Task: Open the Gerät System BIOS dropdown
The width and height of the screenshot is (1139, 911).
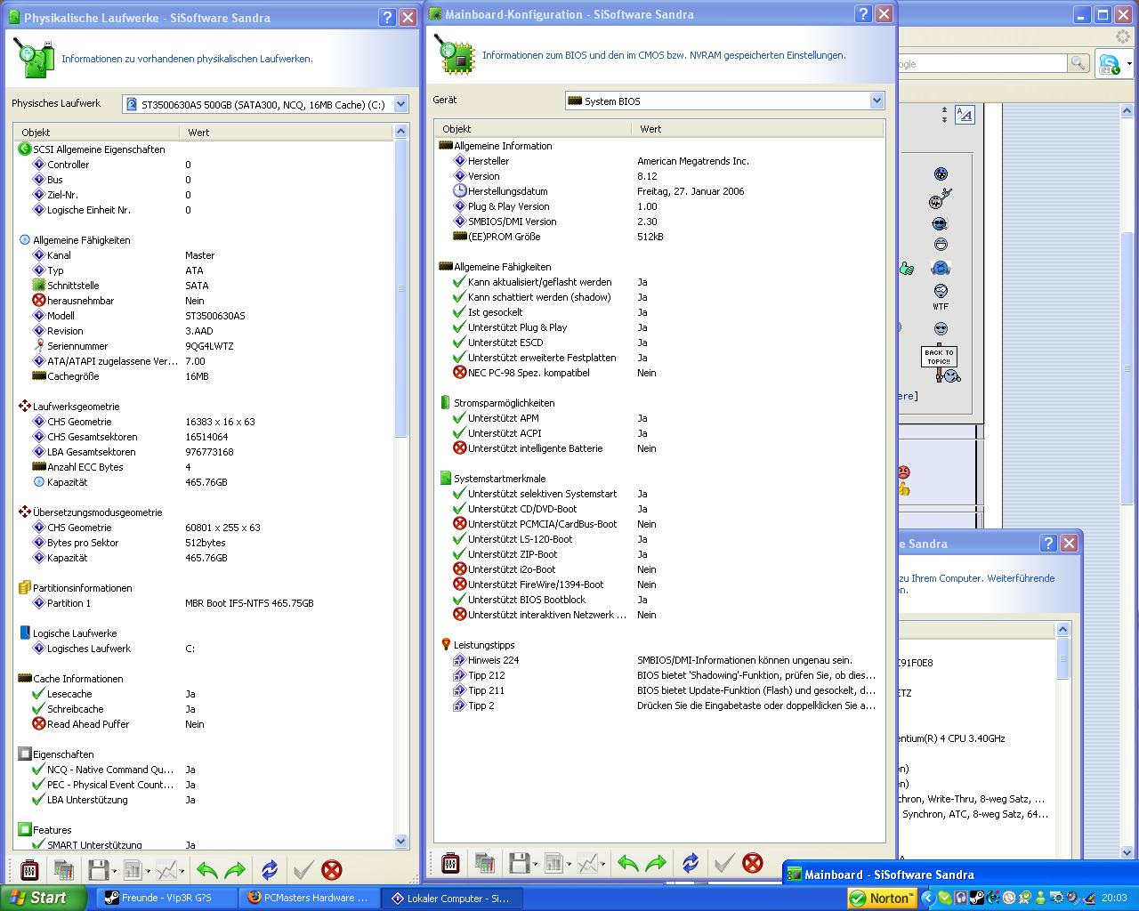Action: 876,101
